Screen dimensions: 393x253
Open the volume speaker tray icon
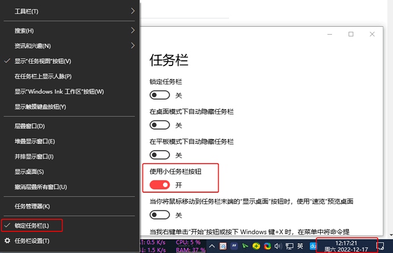[x=278, y=246]
